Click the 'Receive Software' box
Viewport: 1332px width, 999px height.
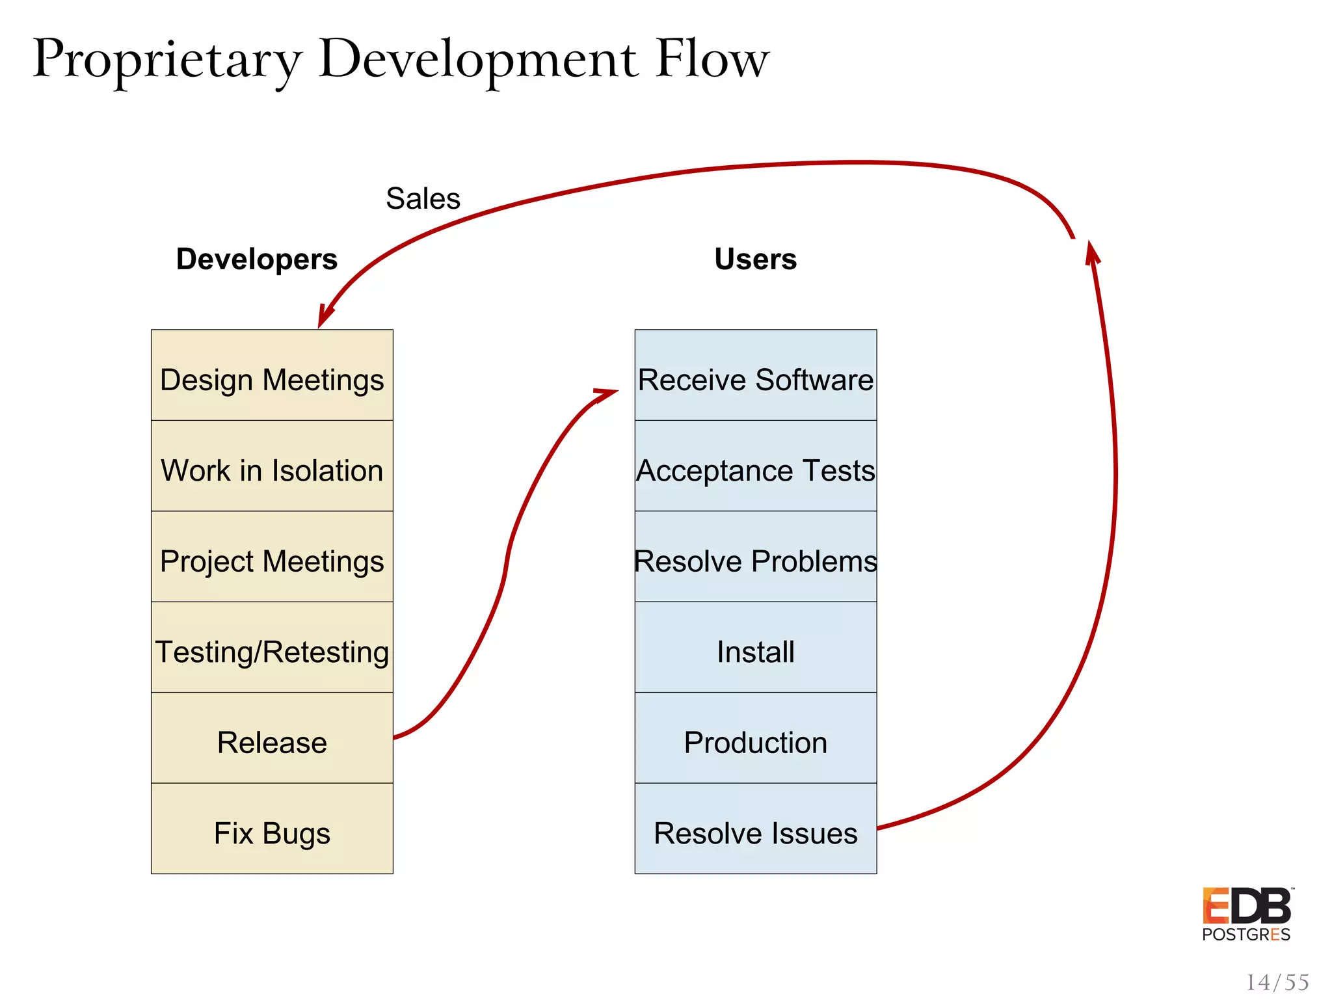(756, 375)
